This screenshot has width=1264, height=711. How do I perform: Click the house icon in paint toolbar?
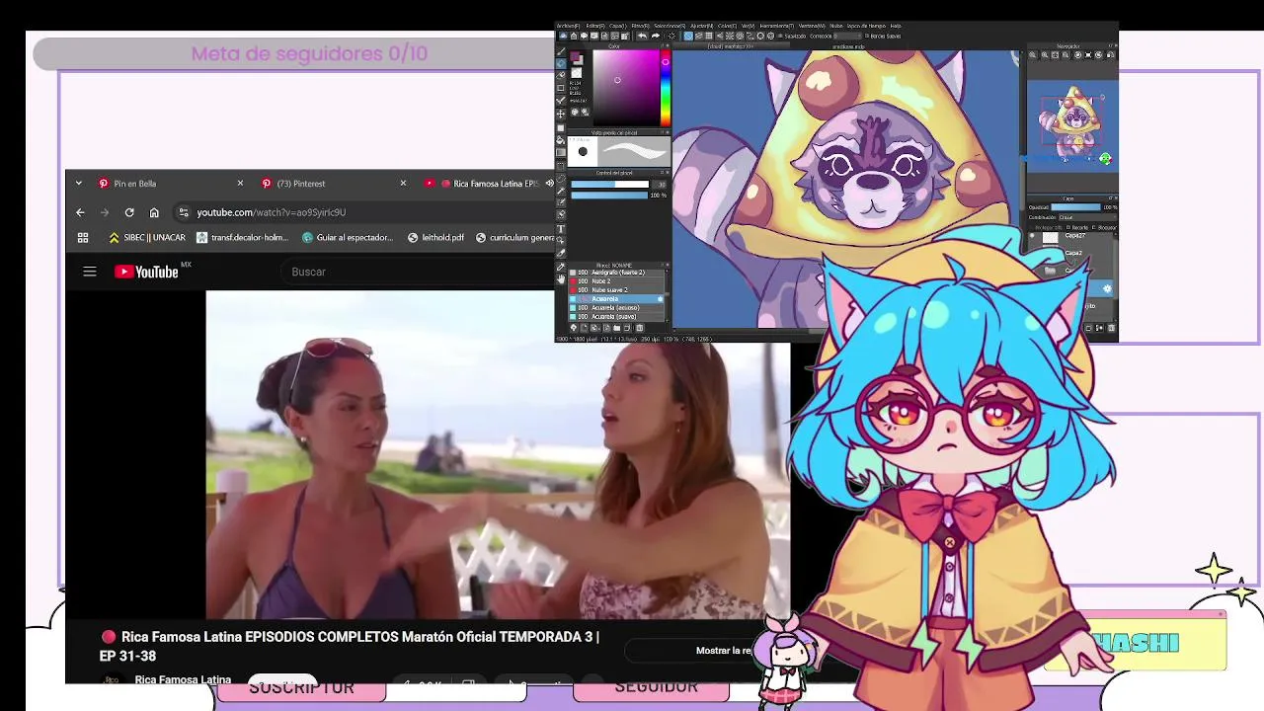pos(574,36)
